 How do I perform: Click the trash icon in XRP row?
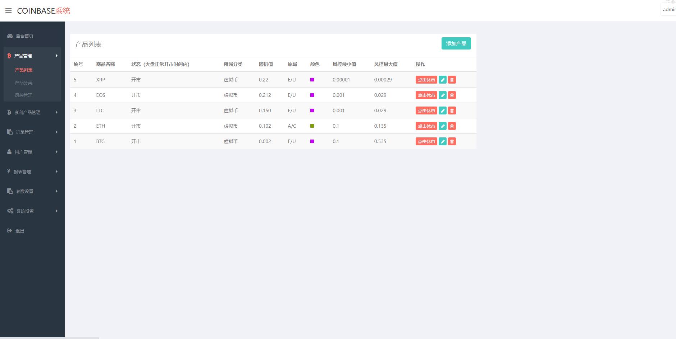(452, 80)
